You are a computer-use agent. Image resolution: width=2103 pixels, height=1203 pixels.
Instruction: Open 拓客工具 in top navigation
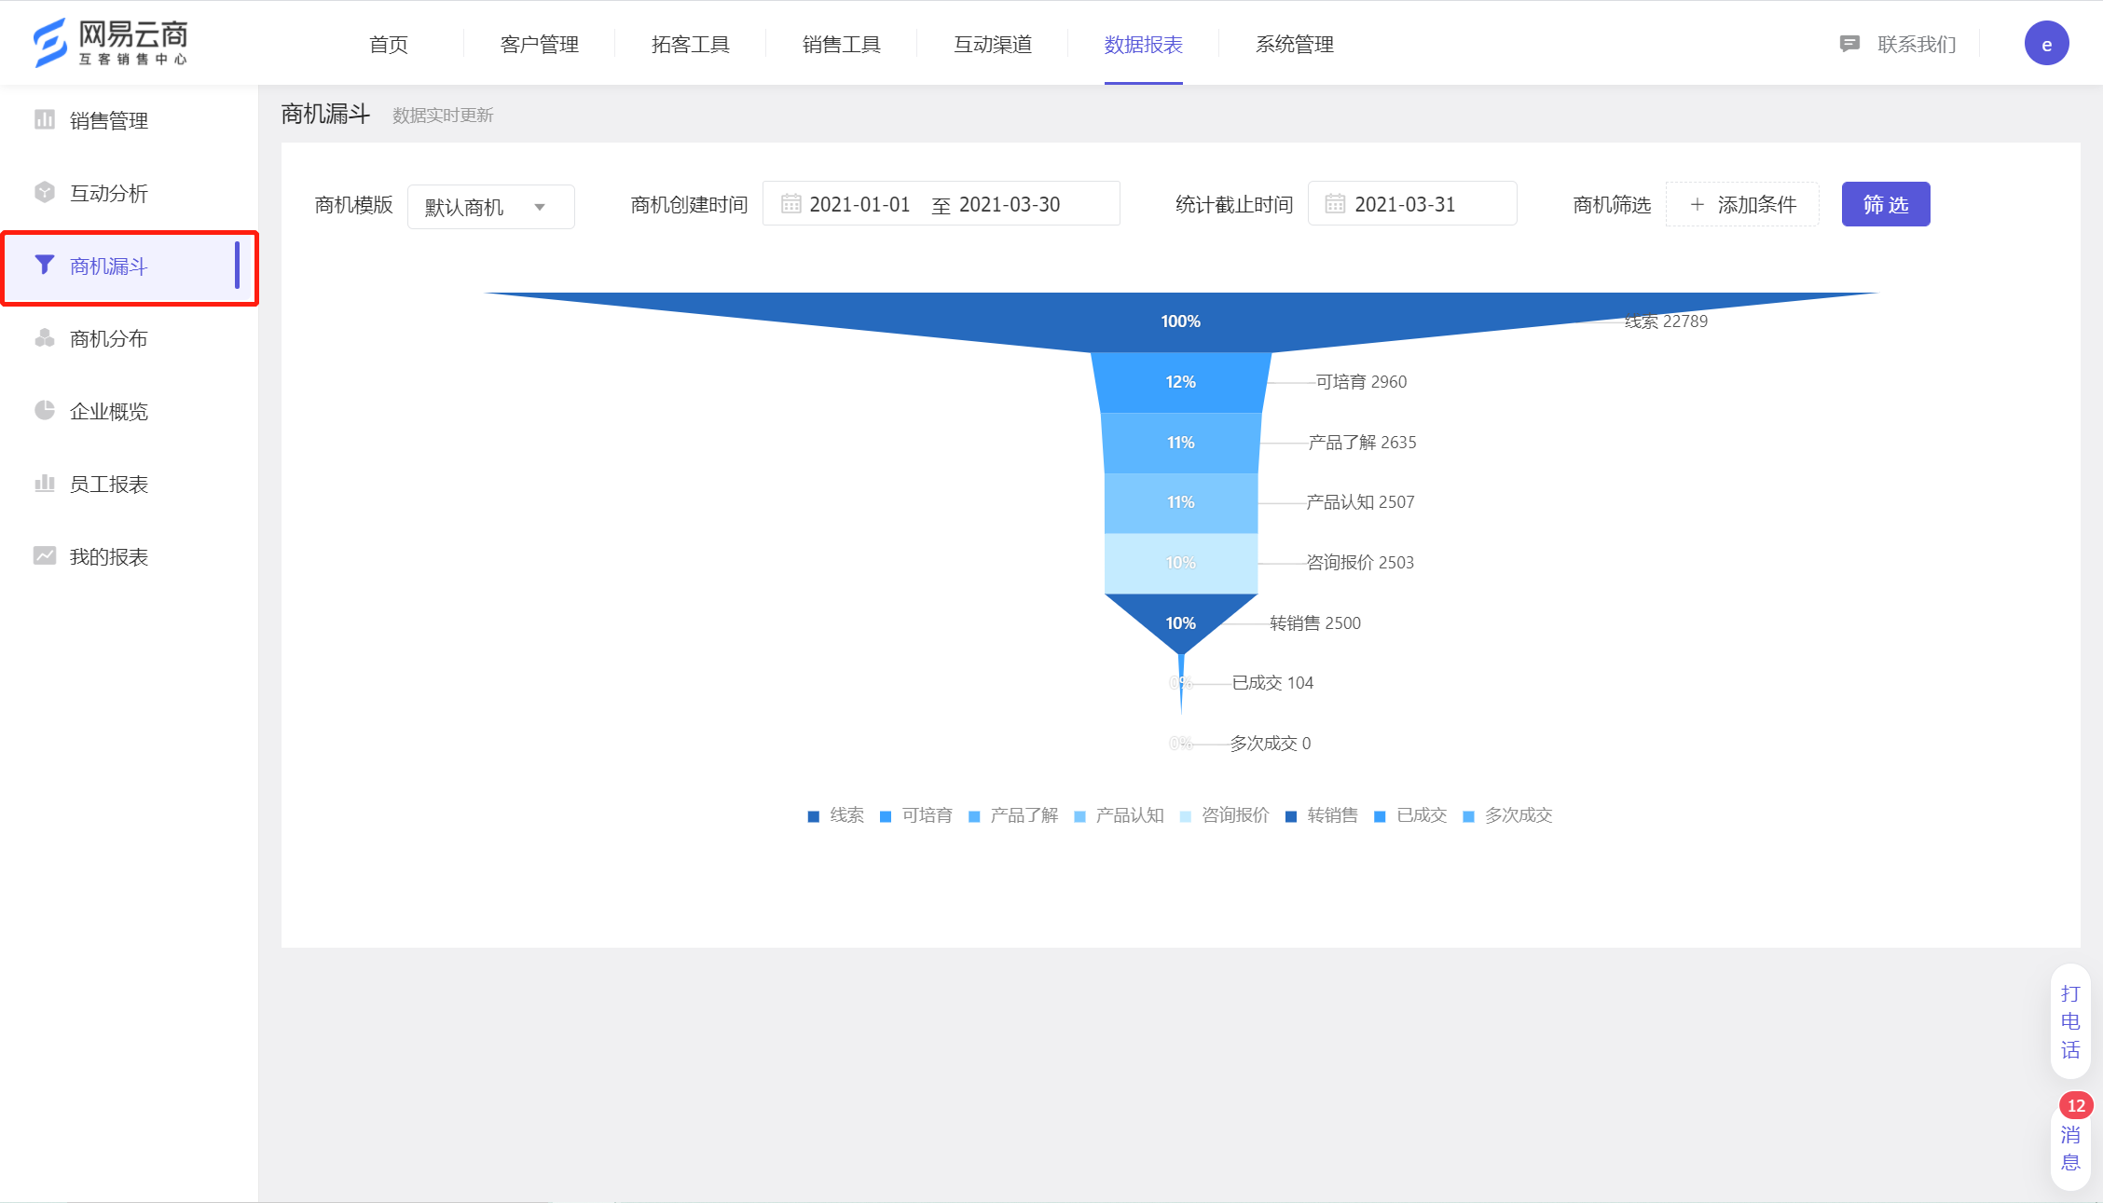coord(690,44)
